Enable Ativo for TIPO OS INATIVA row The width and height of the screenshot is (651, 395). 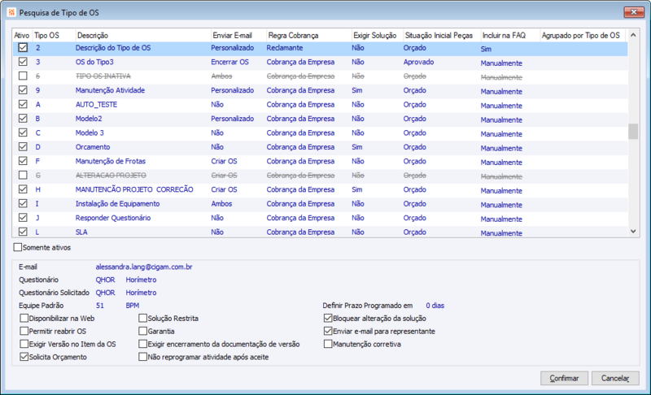[23, 76]
